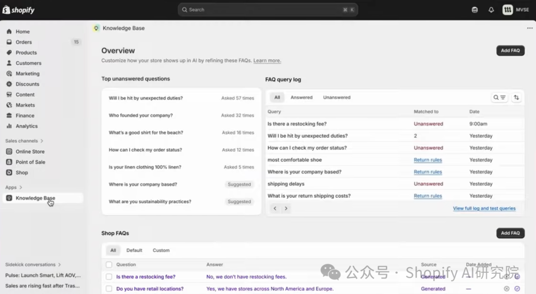Approve the retail locations FAQ with check icon
This screenshot has height=294, width=536.
point(517,289)
